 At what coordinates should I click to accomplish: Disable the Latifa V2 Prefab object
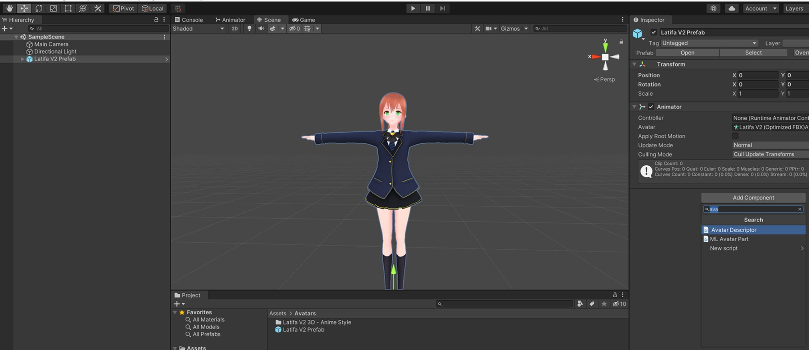click(653, 32)
